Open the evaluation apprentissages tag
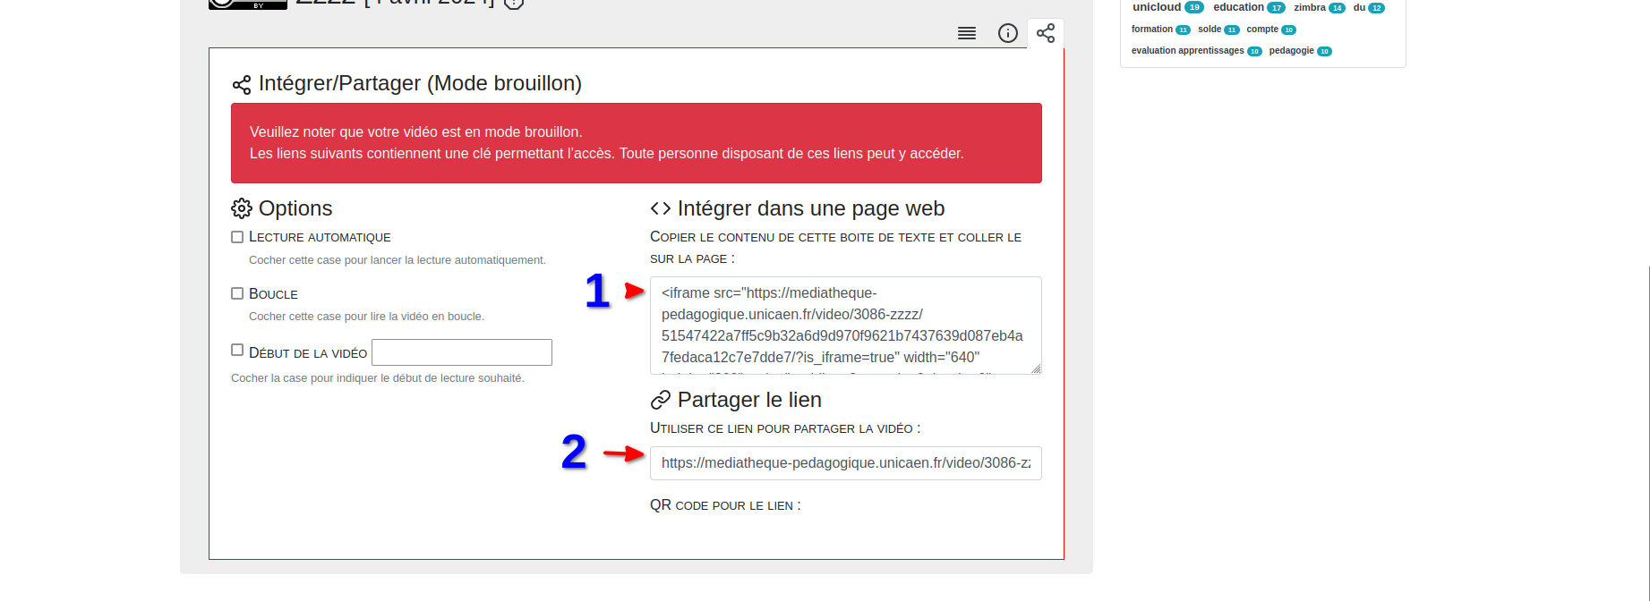The image size is (1650, 601). click(x=1187, y=51)
